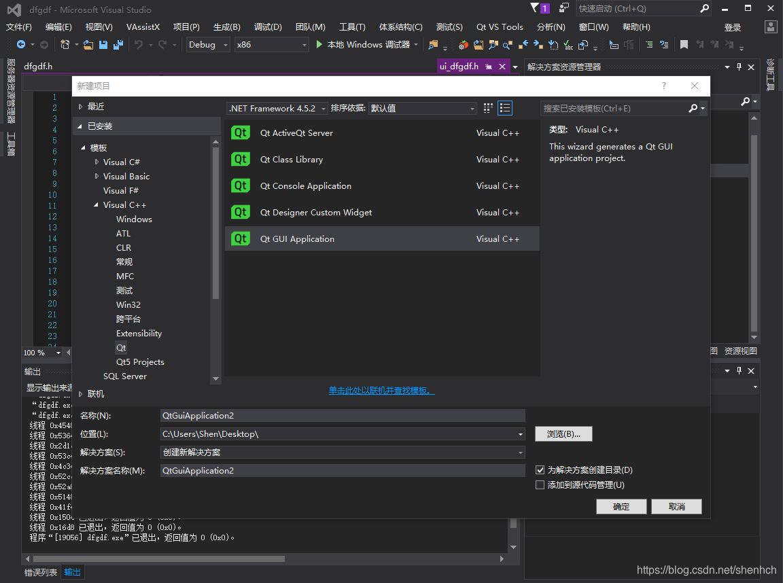Image resolution: width=783 pixels, height=583 pixels.
Task: Click the notifications flag icon
Action: pos(535,8)
